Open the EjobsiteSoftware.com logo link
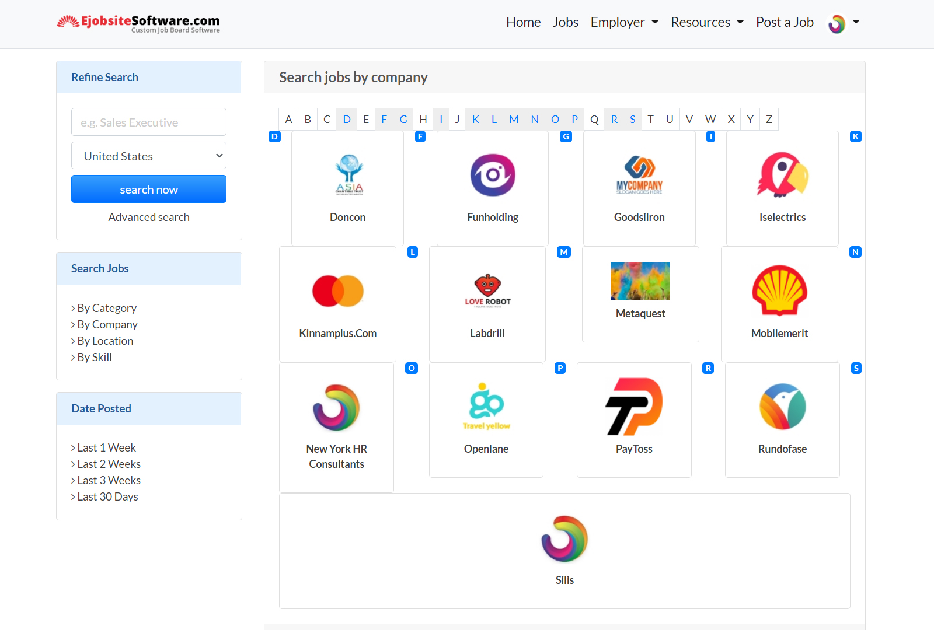The height and width of the screenshot is (630, 934). coord(138,23)
